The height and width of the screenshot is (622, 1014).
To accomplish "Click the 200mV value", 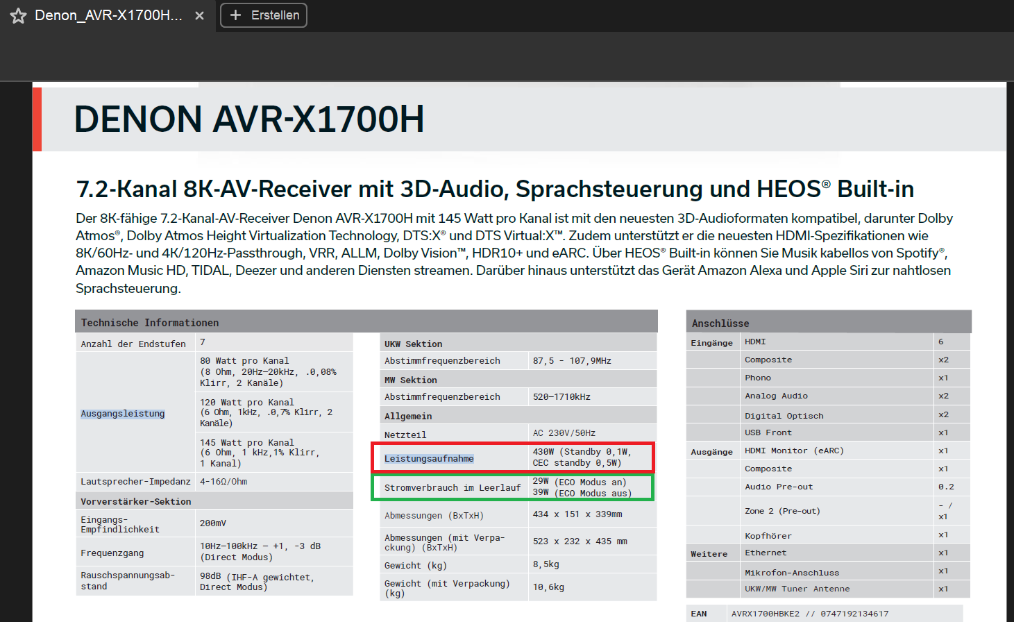I will (213, 523).
